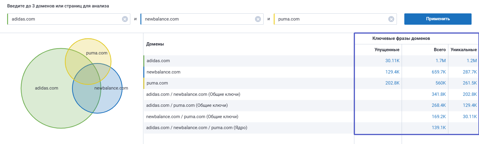Open adidas/puma common keys total 268.4K
Image resolution: width=479 pixels, height=144 pixels.
439,105
